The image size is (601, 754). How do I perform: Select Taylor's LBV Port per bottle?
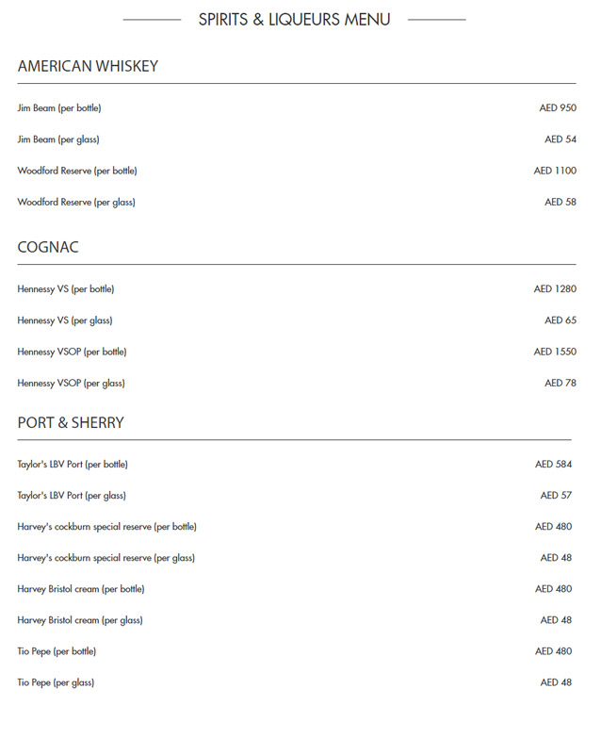(x=73, y=464)
